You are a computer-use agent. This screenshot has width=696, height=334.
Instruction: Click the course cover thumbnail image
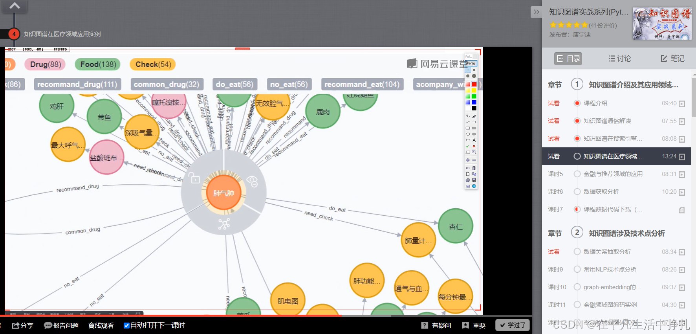(662, 24)
